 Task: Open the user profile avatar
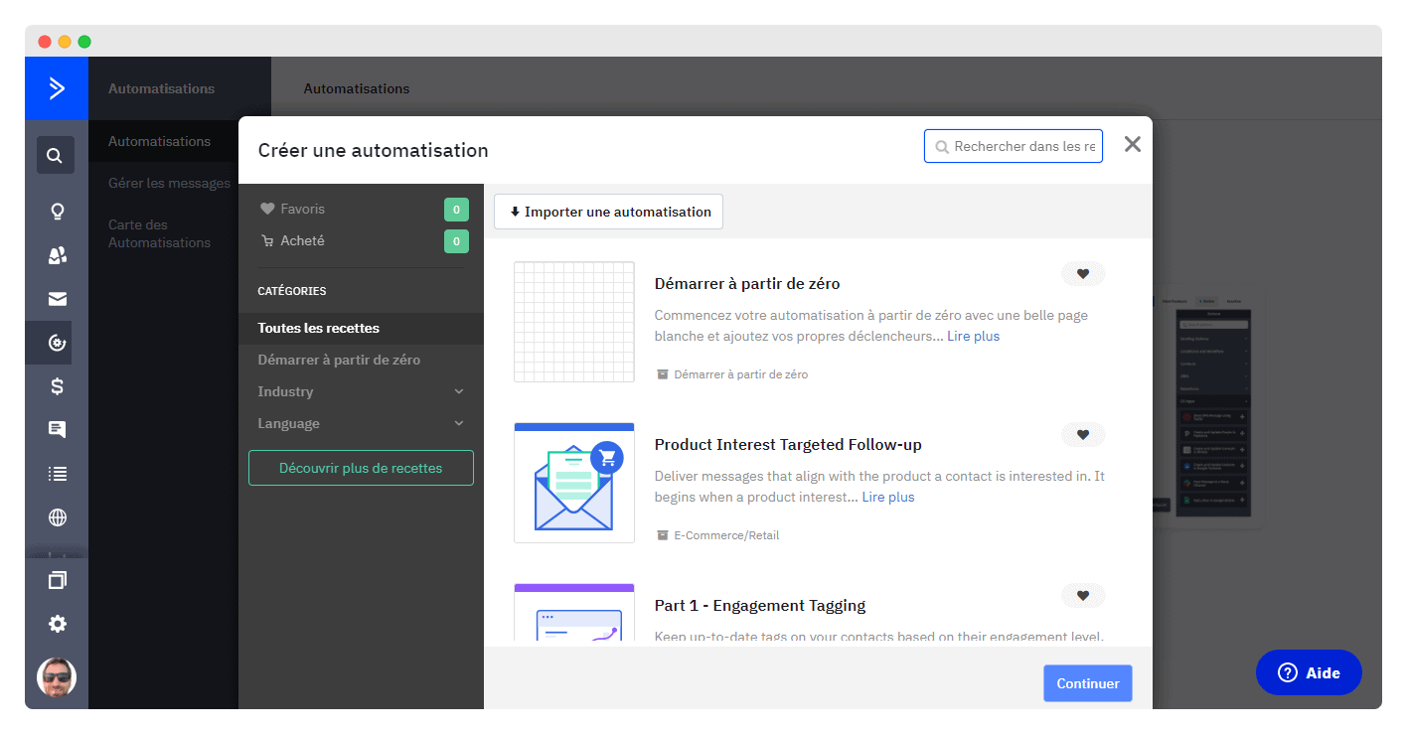(x=57, y=677)
